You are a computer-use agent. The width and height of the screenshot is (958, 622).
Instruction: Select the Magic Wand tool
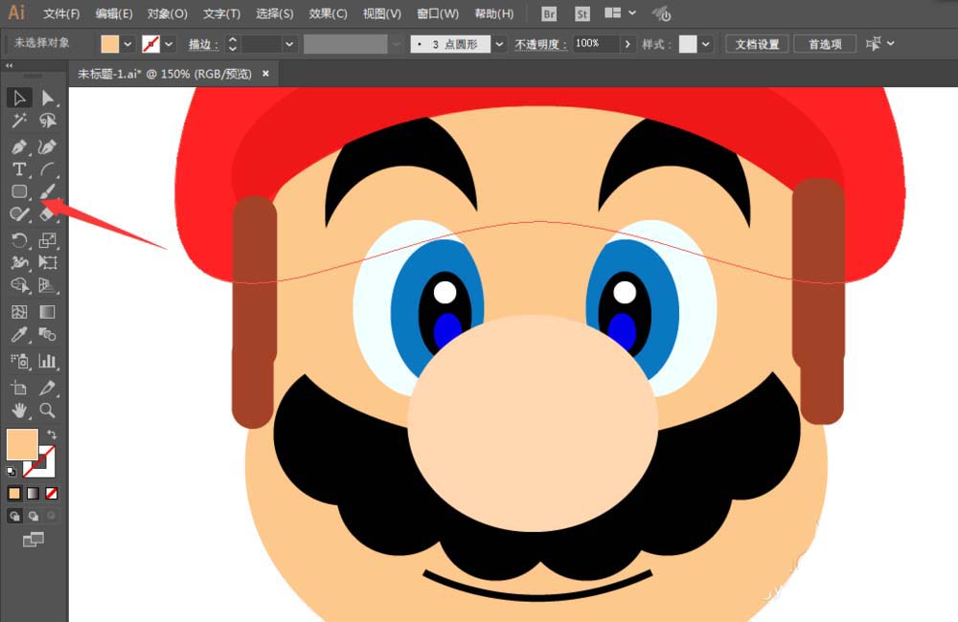click(x=19, y=121)
